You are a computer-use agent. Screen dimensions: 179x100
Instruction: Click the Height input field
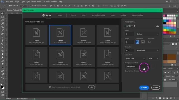[x=129, y=42]
